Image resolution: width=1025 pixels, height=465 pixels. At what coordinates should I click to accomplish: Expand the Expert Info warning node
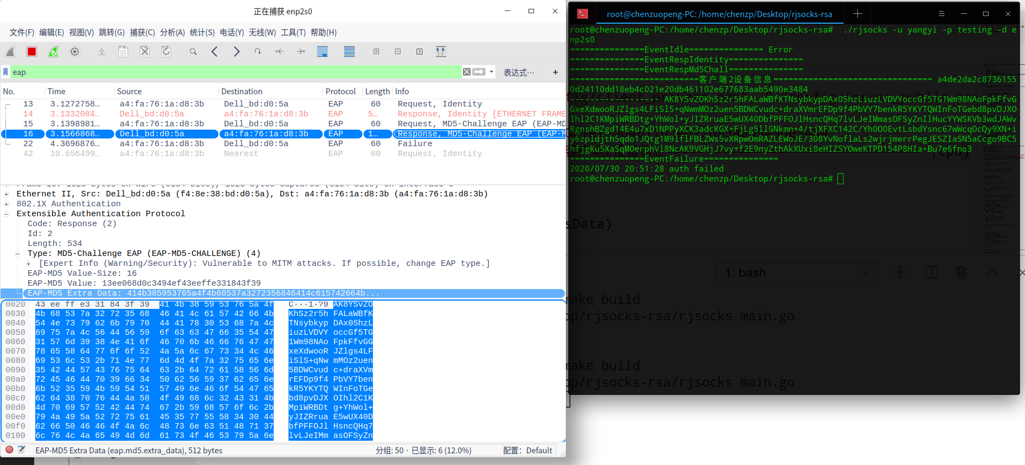click(29, 264)
